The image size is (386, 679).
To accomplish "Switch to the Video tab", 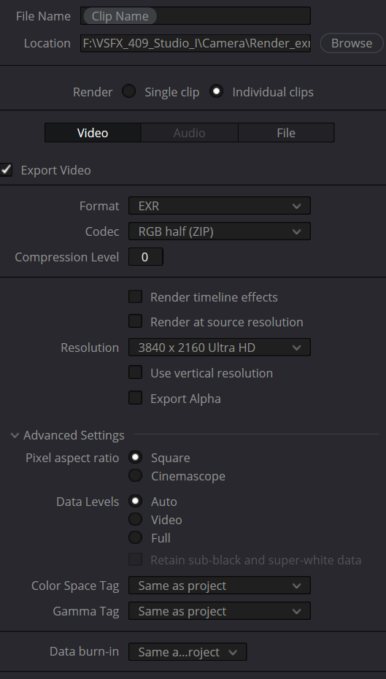I will pos(93,132).
